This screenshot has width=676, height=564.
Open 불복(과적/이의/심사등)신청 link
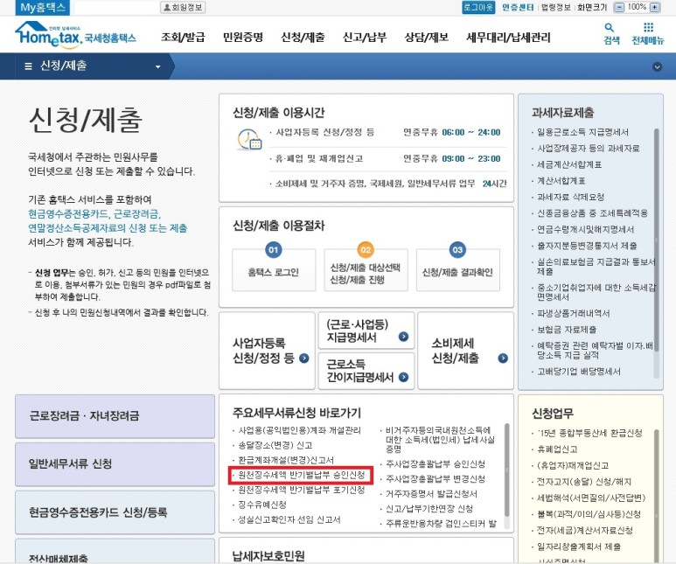click(589, 514)
